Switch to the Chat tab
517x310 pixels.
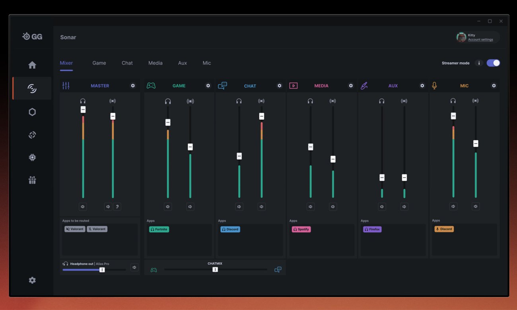[127, 63]
